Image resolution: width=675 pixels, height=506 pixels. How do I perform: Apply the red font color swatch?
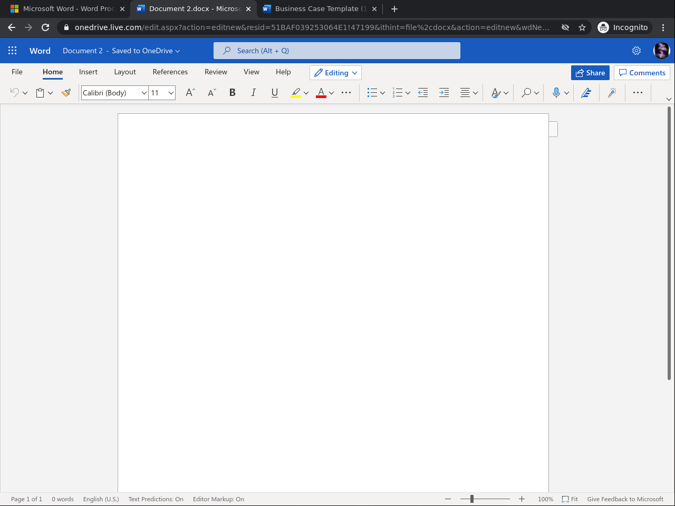(321, 93)
